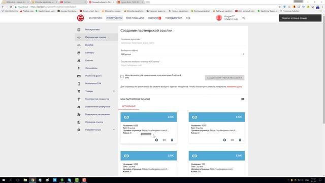325x183 pixels.
Task: Open the Deeplink sidebar label
Action: coord(89,45)
